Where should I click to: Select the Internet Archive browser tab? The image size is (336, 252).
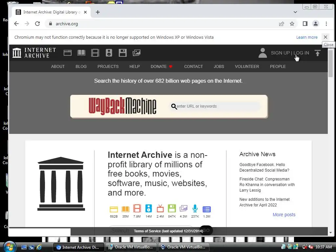pos(51,12)
